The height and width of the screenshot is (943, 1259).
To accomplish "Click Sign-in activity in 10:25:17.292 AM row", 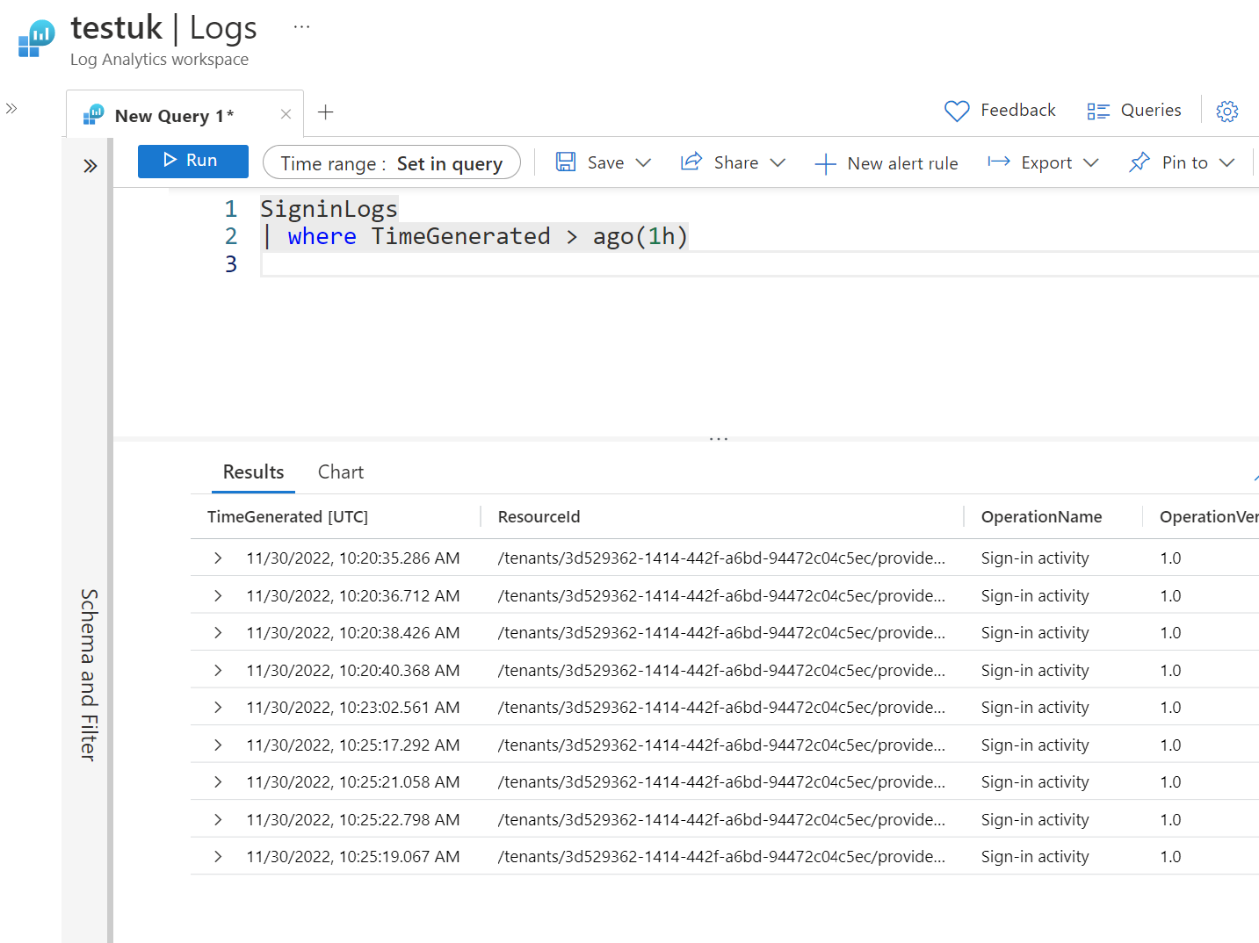I will pos(1035,745).
